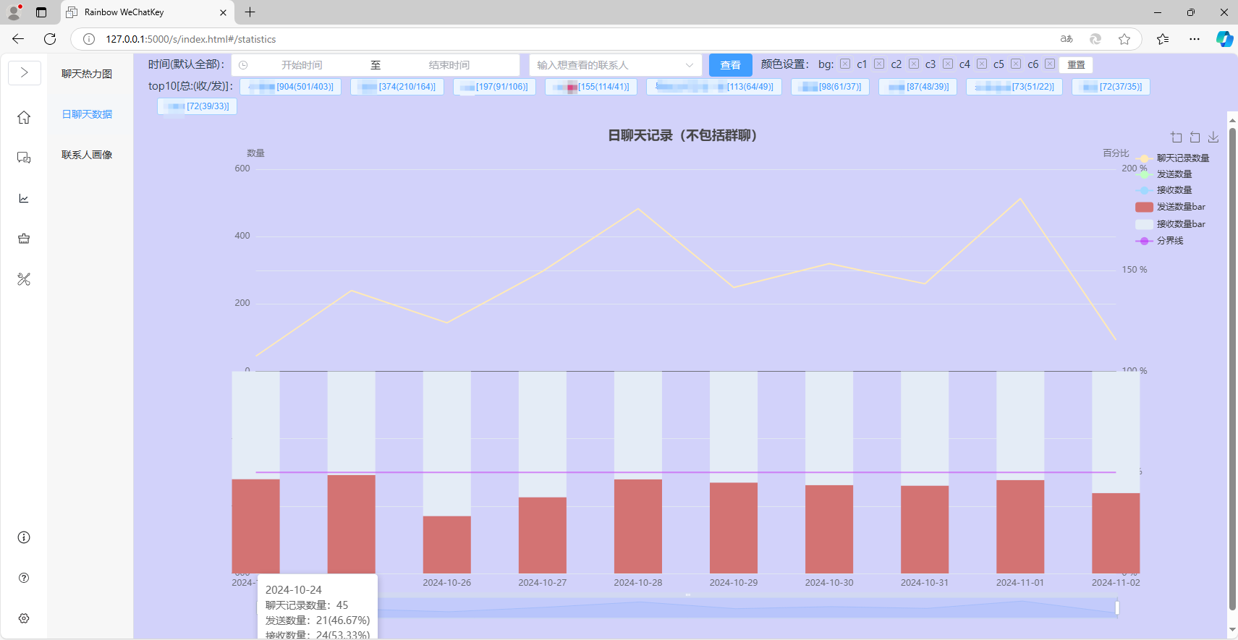The image size is (1238, 640).
Task: Click the browser address bar URL
Action: click(x=191, y=39)
